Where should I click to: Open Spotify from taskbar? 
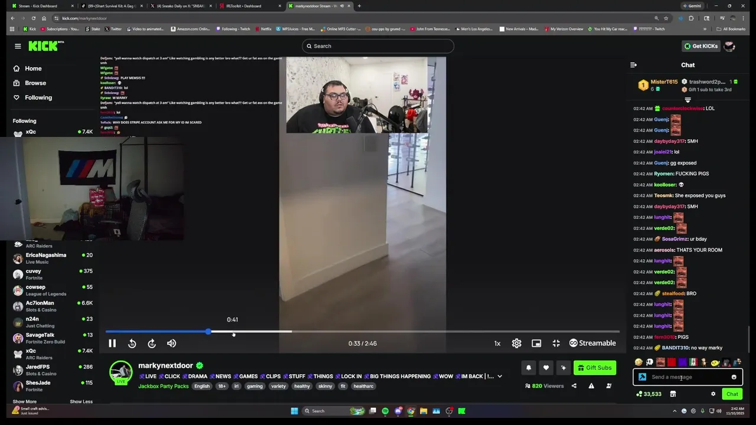[x=385, y=411]
